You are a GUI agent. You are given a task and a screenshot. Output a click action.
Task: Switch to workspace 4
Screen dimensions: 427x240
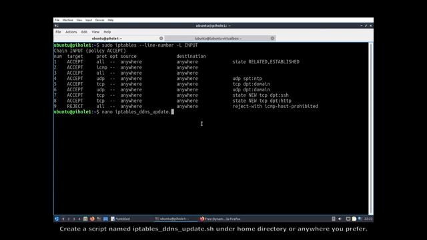(79, 219)
